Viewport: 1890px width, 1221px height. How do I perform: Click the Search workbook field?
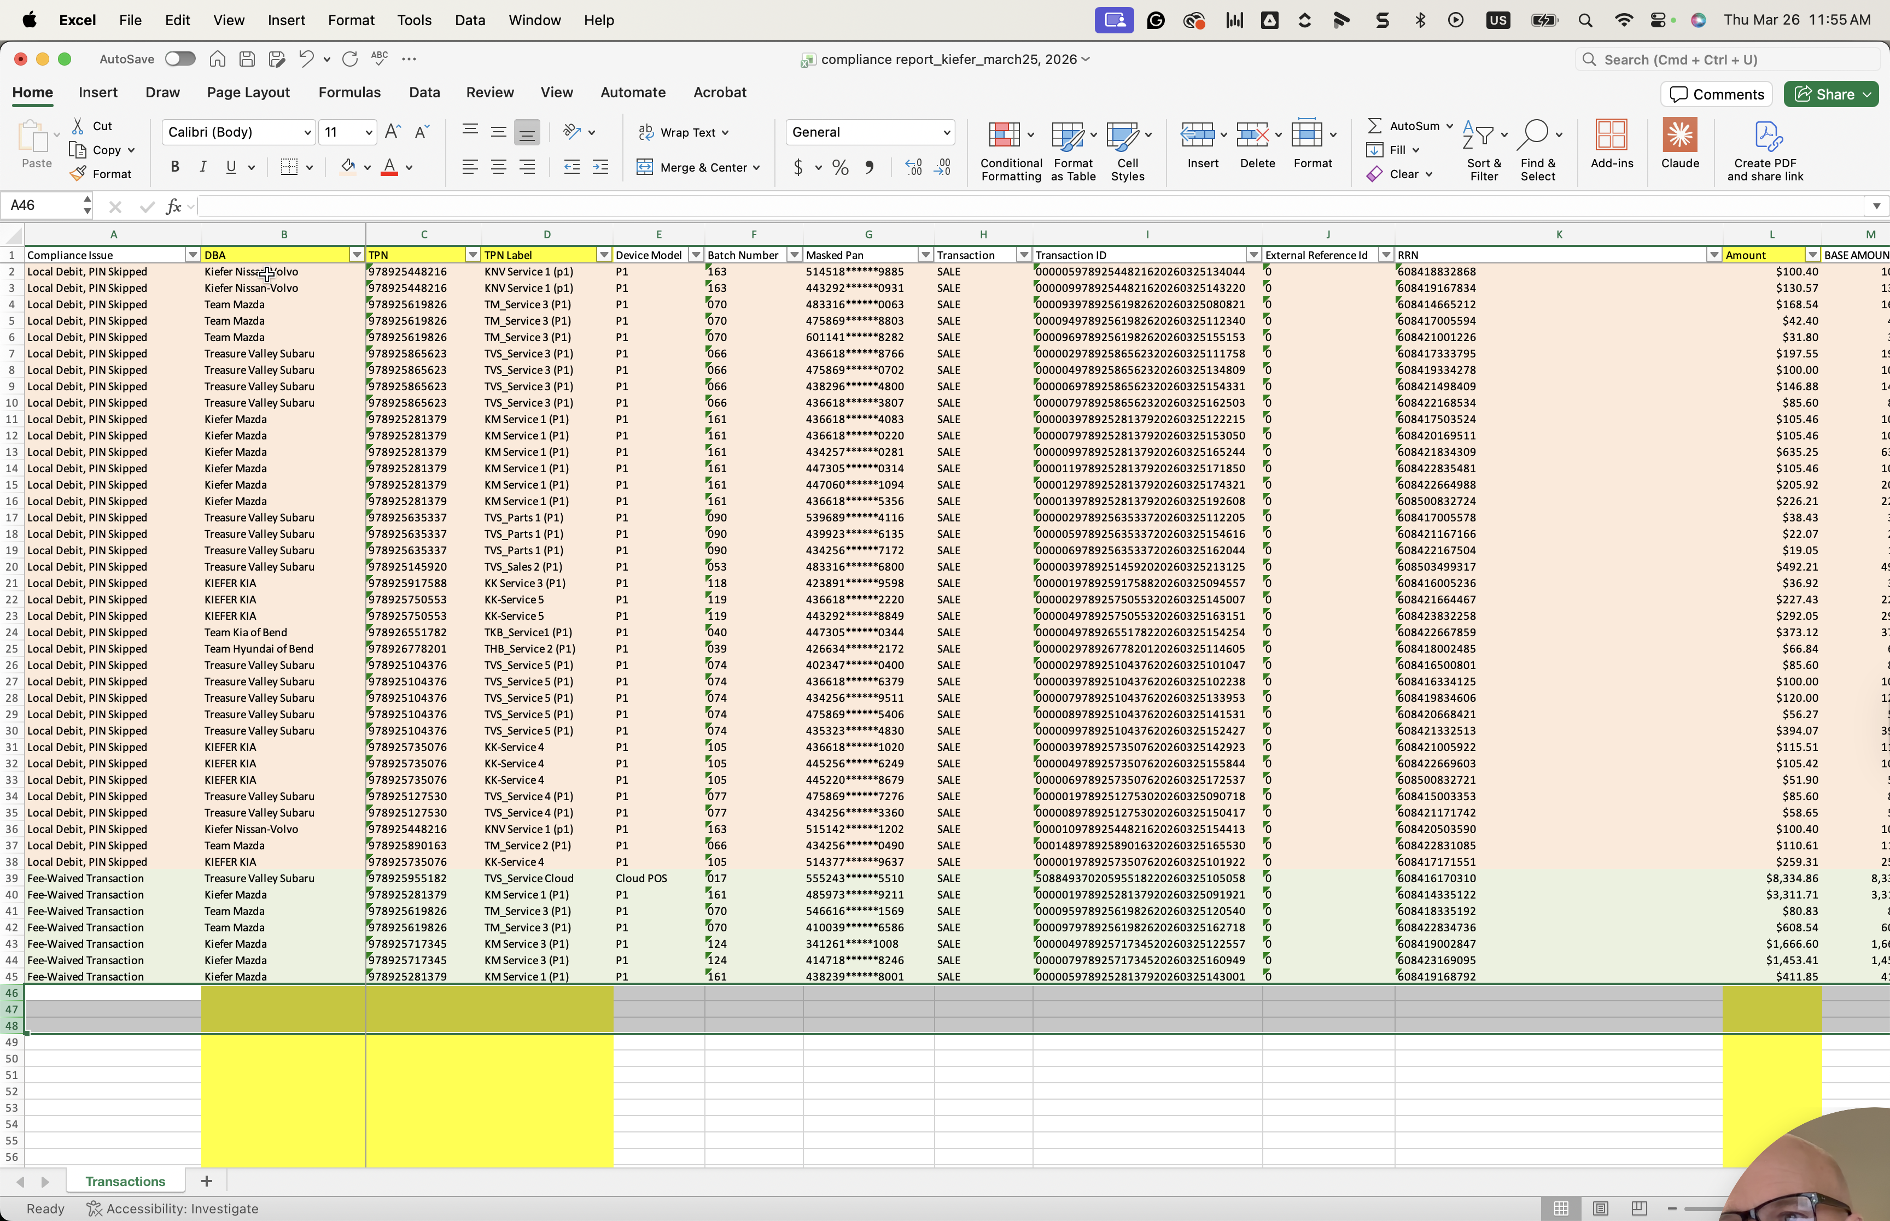[1728, 60]
